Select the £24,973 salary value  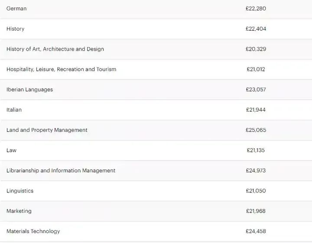point(256,170)
